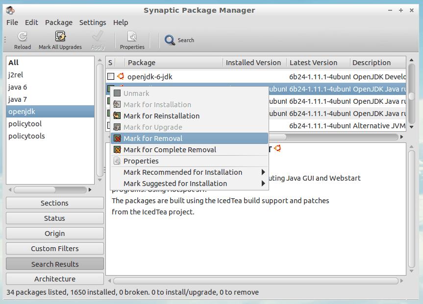Screen dimensions: 423x304
Task: Sort by the Installed Version column header
Action: [255, 63]
